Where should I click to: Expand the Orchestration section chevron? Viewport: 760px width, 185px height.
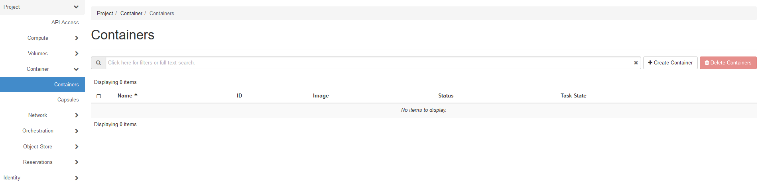click(77, 131)
